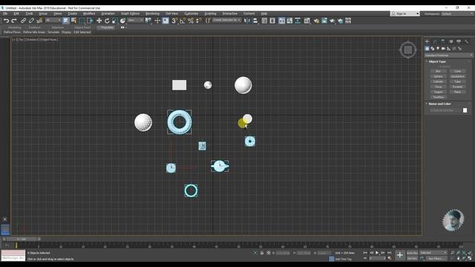Toggle Window/Crossing selection mode

(90, 21)
